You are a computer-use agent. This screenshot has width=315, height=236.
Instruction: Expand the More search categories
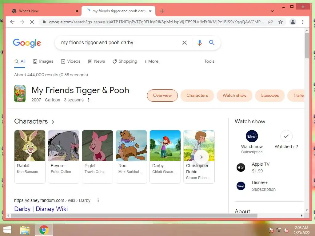[151, 61]
